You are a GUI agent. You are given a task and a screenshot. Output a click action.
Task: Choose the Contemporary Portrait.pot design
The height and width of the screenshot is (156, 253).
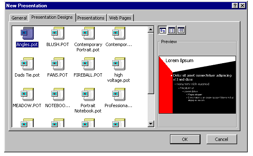click(88, 33)
